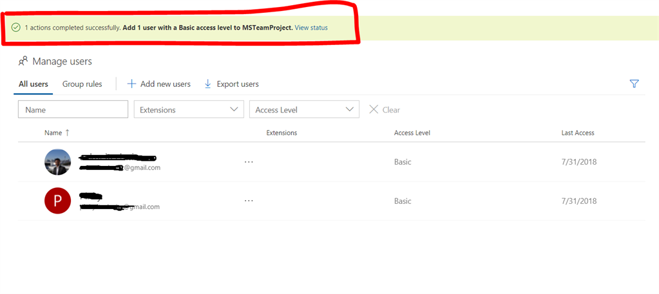Focus the Name search input field
This screenshot has width=659, height=294.
point(73,109)
